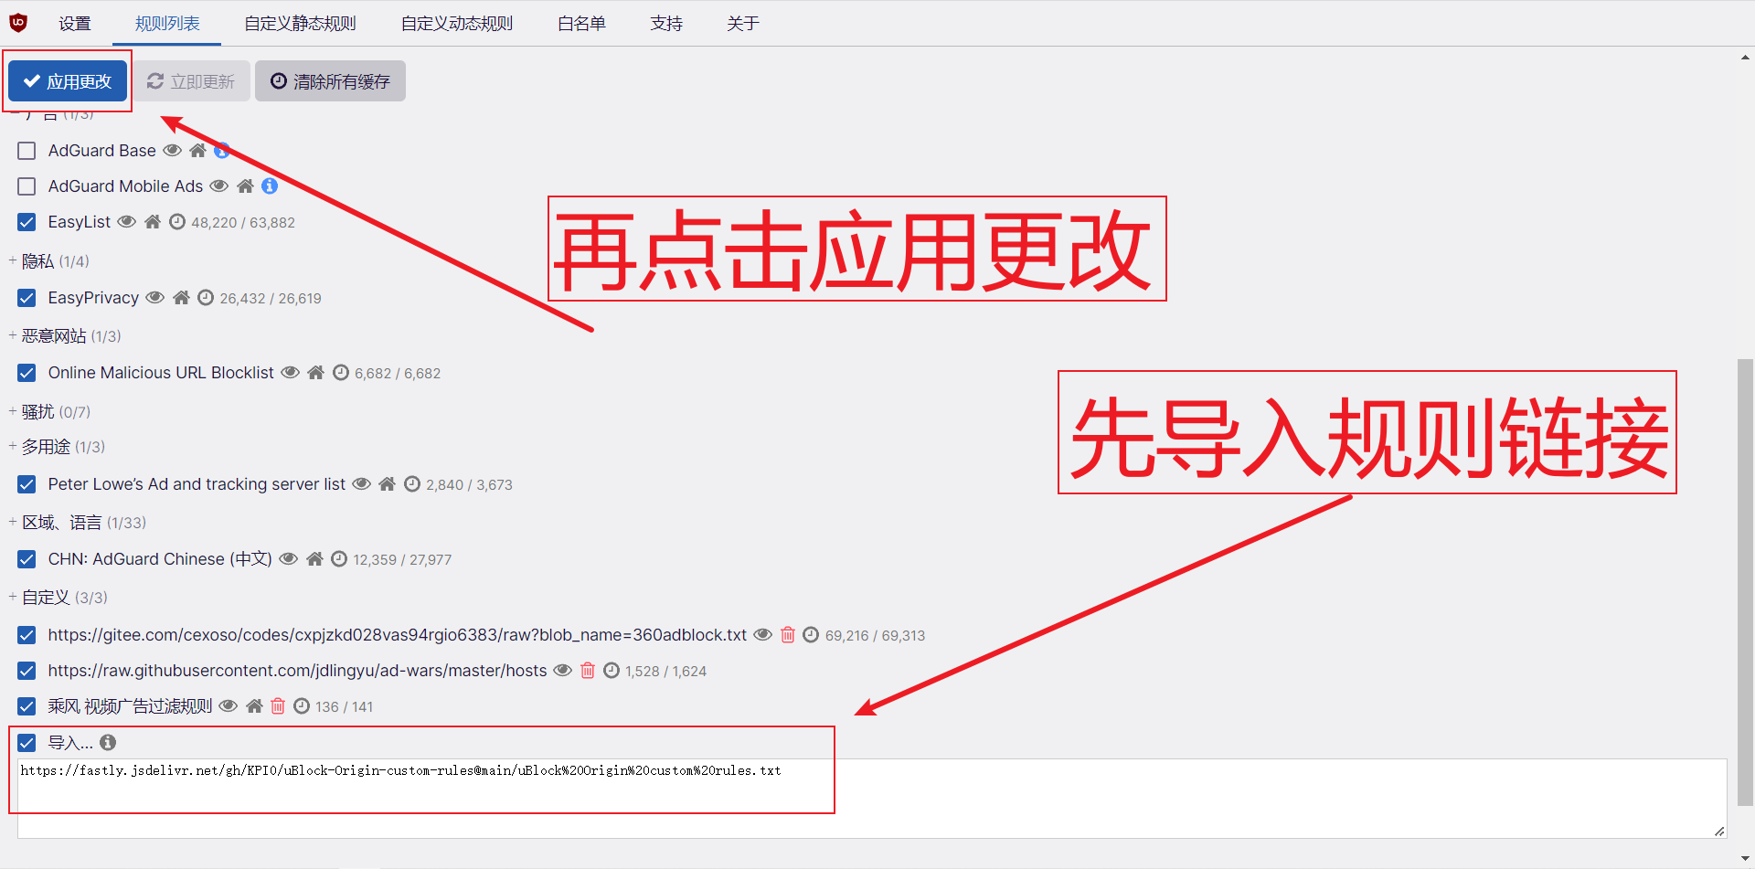Click the 清除所有缓存 button

point(330,81)
